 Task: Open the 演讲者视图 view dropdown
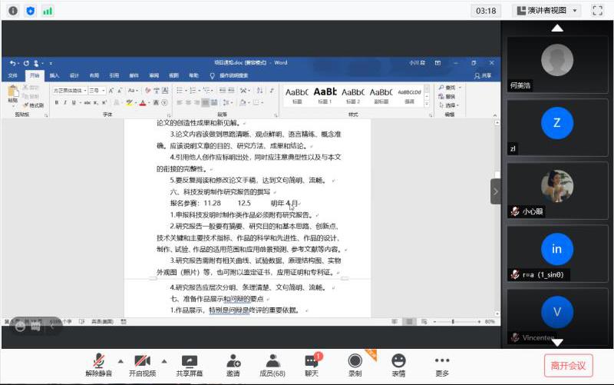[546, 11]
